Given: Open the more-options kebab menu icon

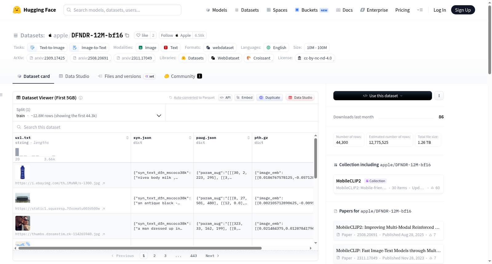Looking at the screenshot, I should [439, 96].
